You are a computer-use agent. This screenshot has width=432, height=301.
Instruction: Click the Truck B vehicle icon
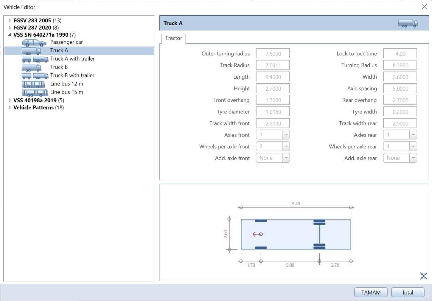tap(31, 67)
